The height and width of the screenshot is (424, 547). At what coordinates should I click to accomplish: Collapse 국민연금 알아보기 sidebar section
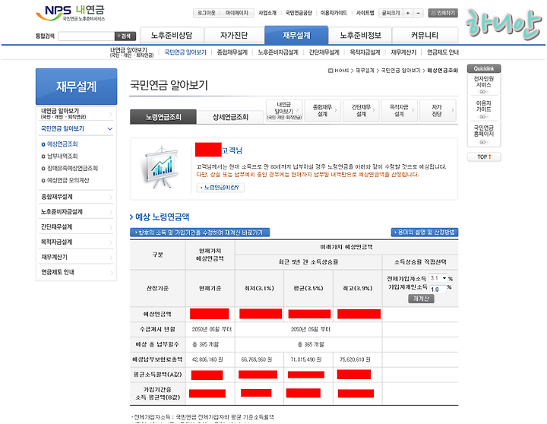click(x=76, y=128)
